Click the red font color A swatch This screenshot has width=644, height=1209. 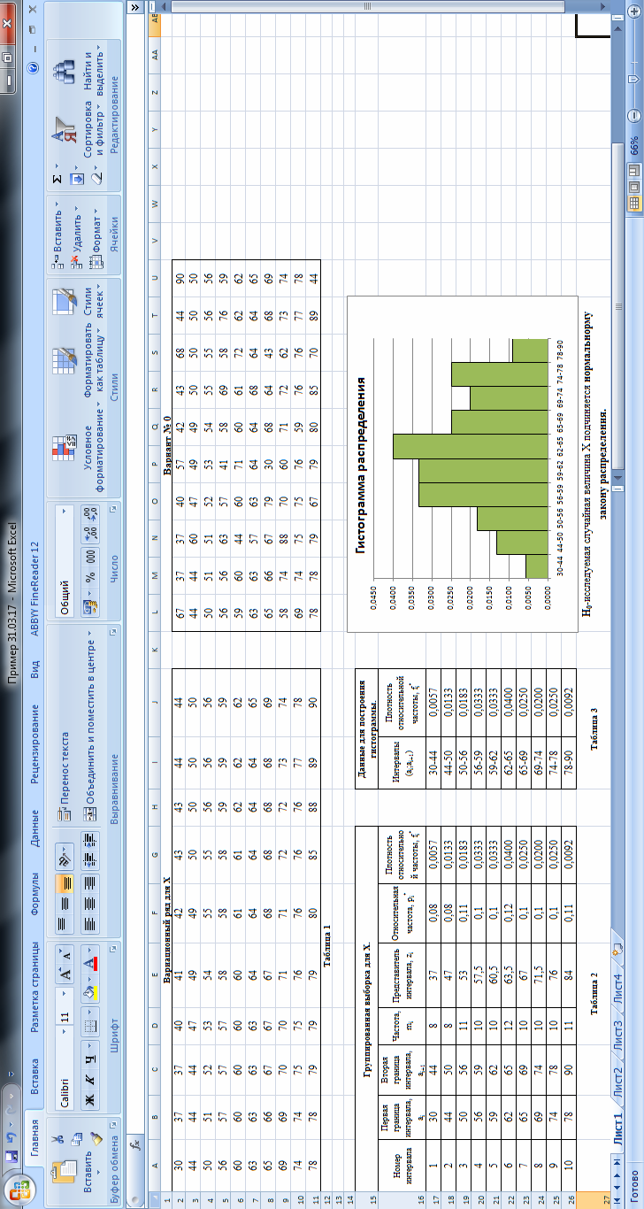pyautogui.click(x=91, y=963)
